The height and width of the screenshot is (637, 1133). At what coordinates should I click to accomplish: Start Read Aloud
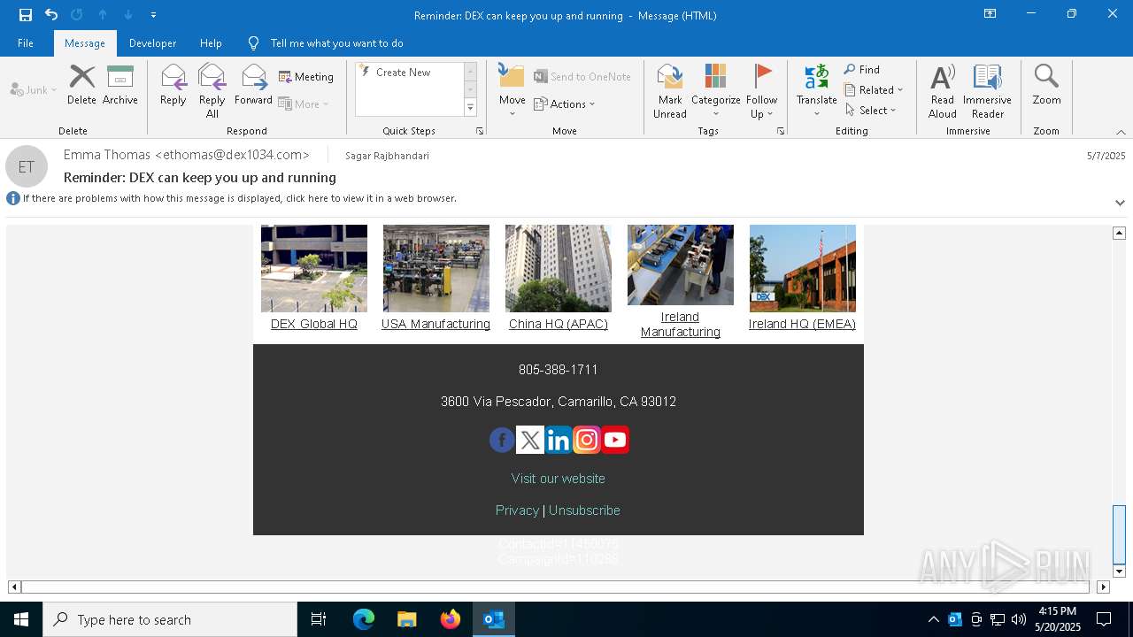tap(943, 91)
